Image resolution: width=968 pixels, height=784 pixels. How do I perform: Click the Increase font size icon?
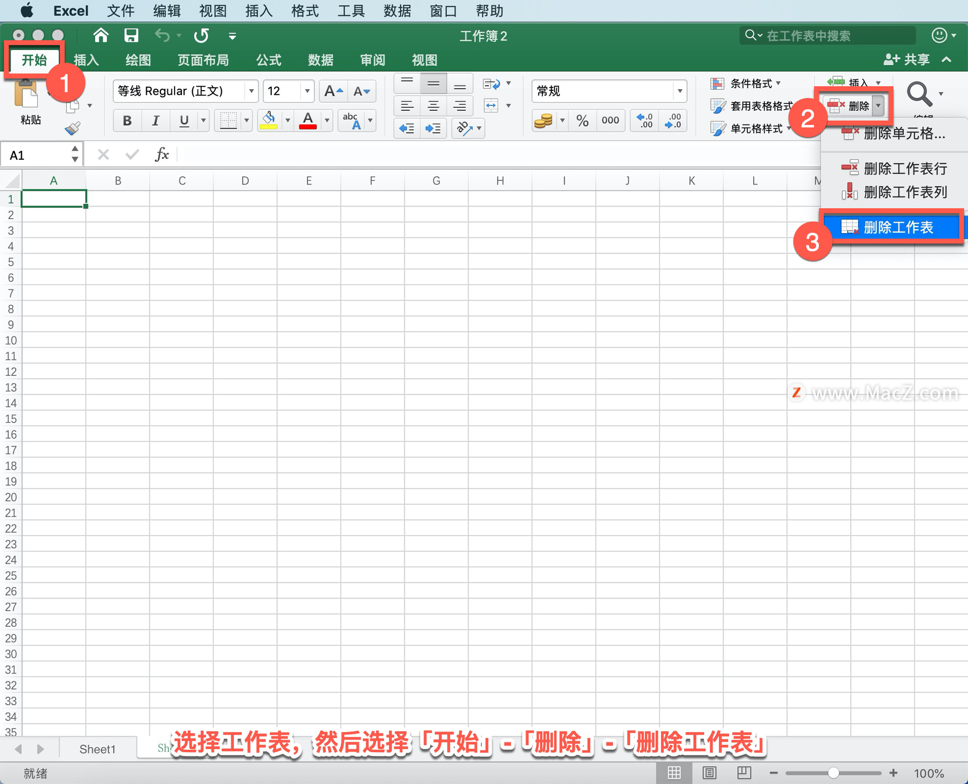click(333, 91)
